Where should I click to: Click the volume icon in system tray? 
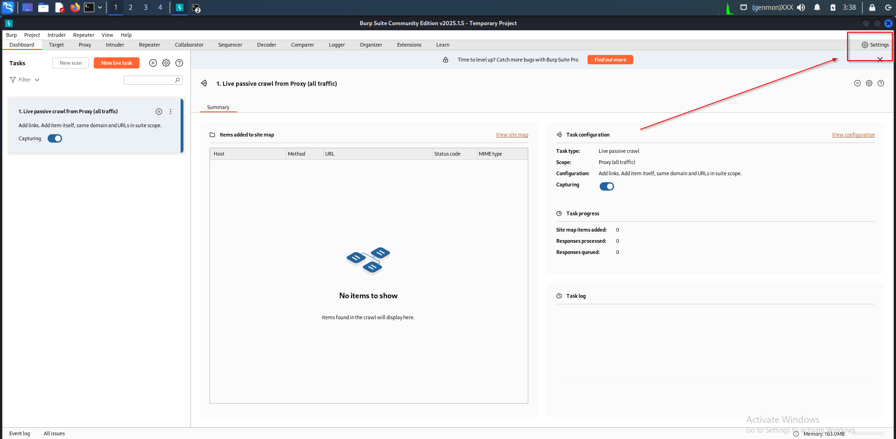801,7
